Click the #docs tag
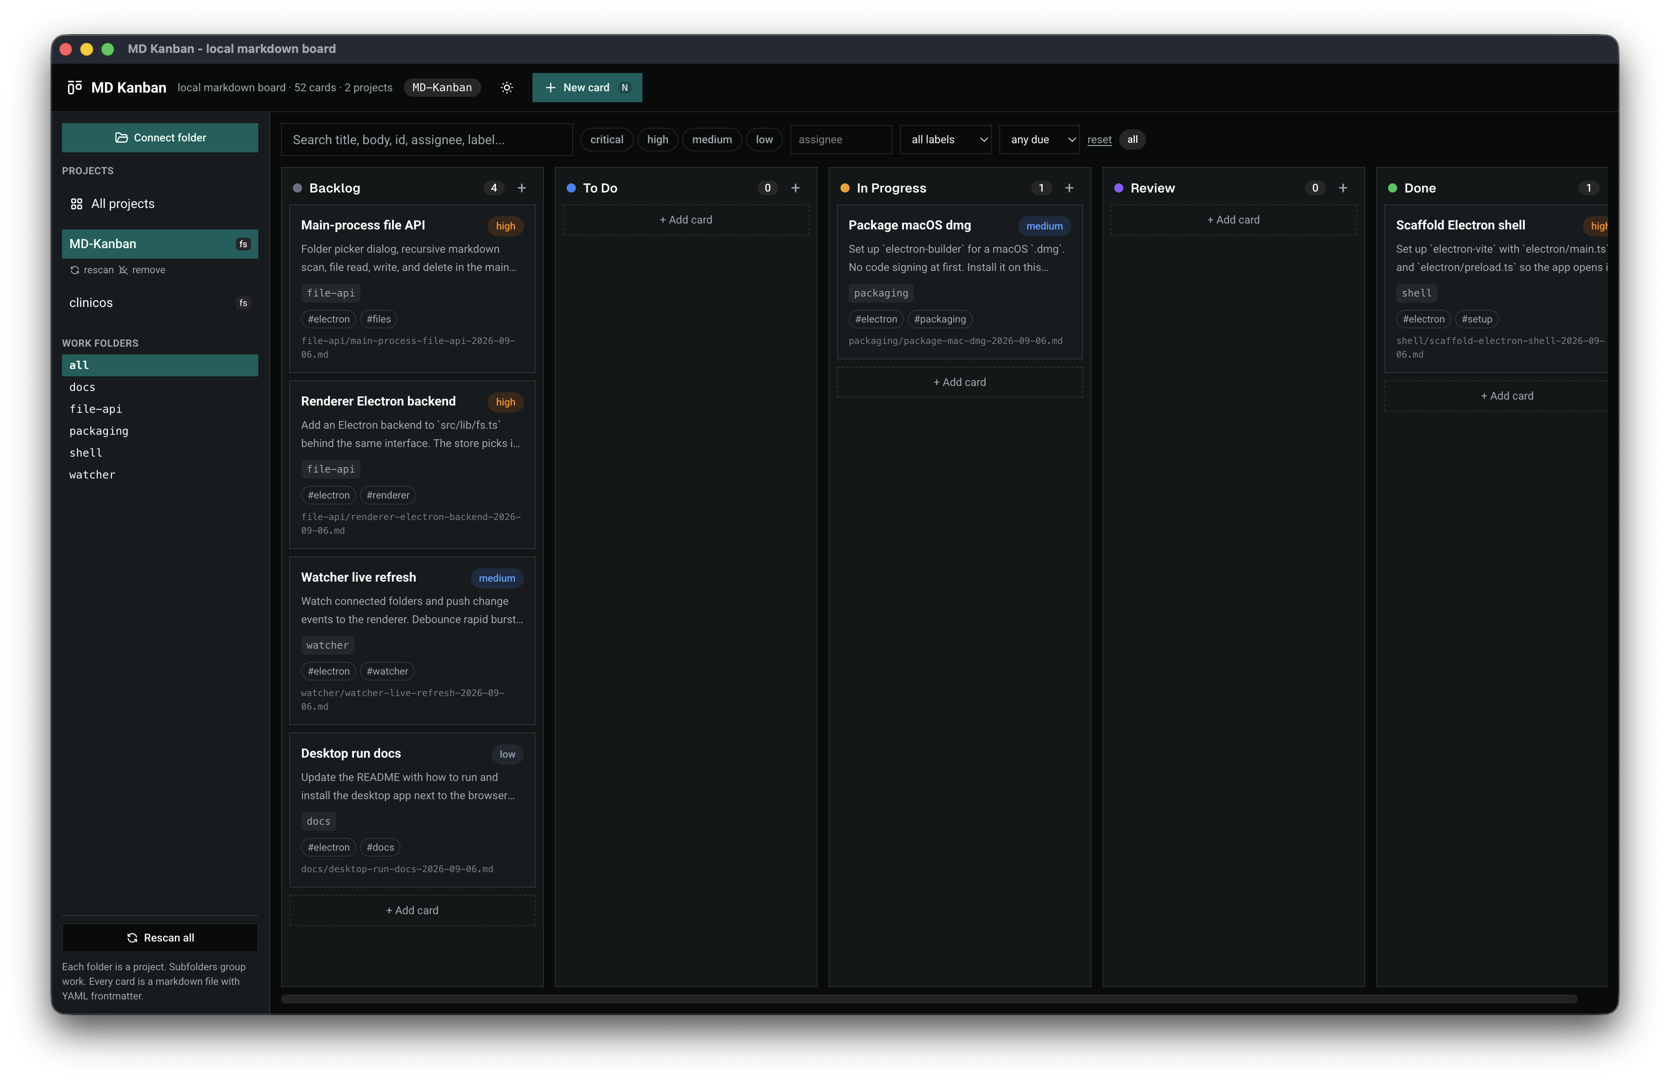This screenshot has height=1082, width=1670. click(x=380, y=848)
